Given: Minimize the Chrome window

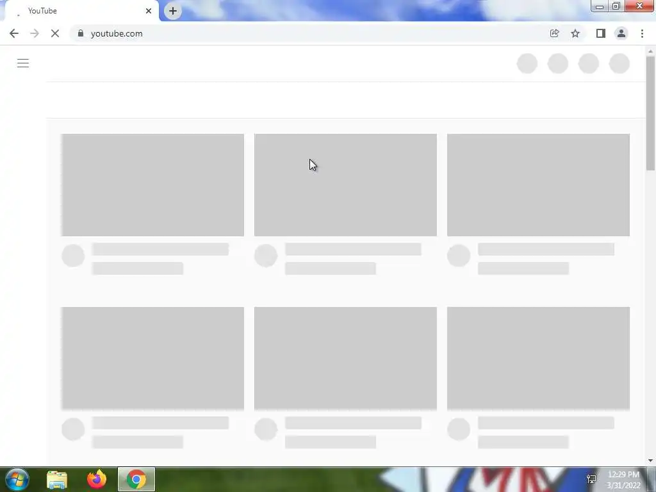Looking at the screenshot, I should 600,6.
